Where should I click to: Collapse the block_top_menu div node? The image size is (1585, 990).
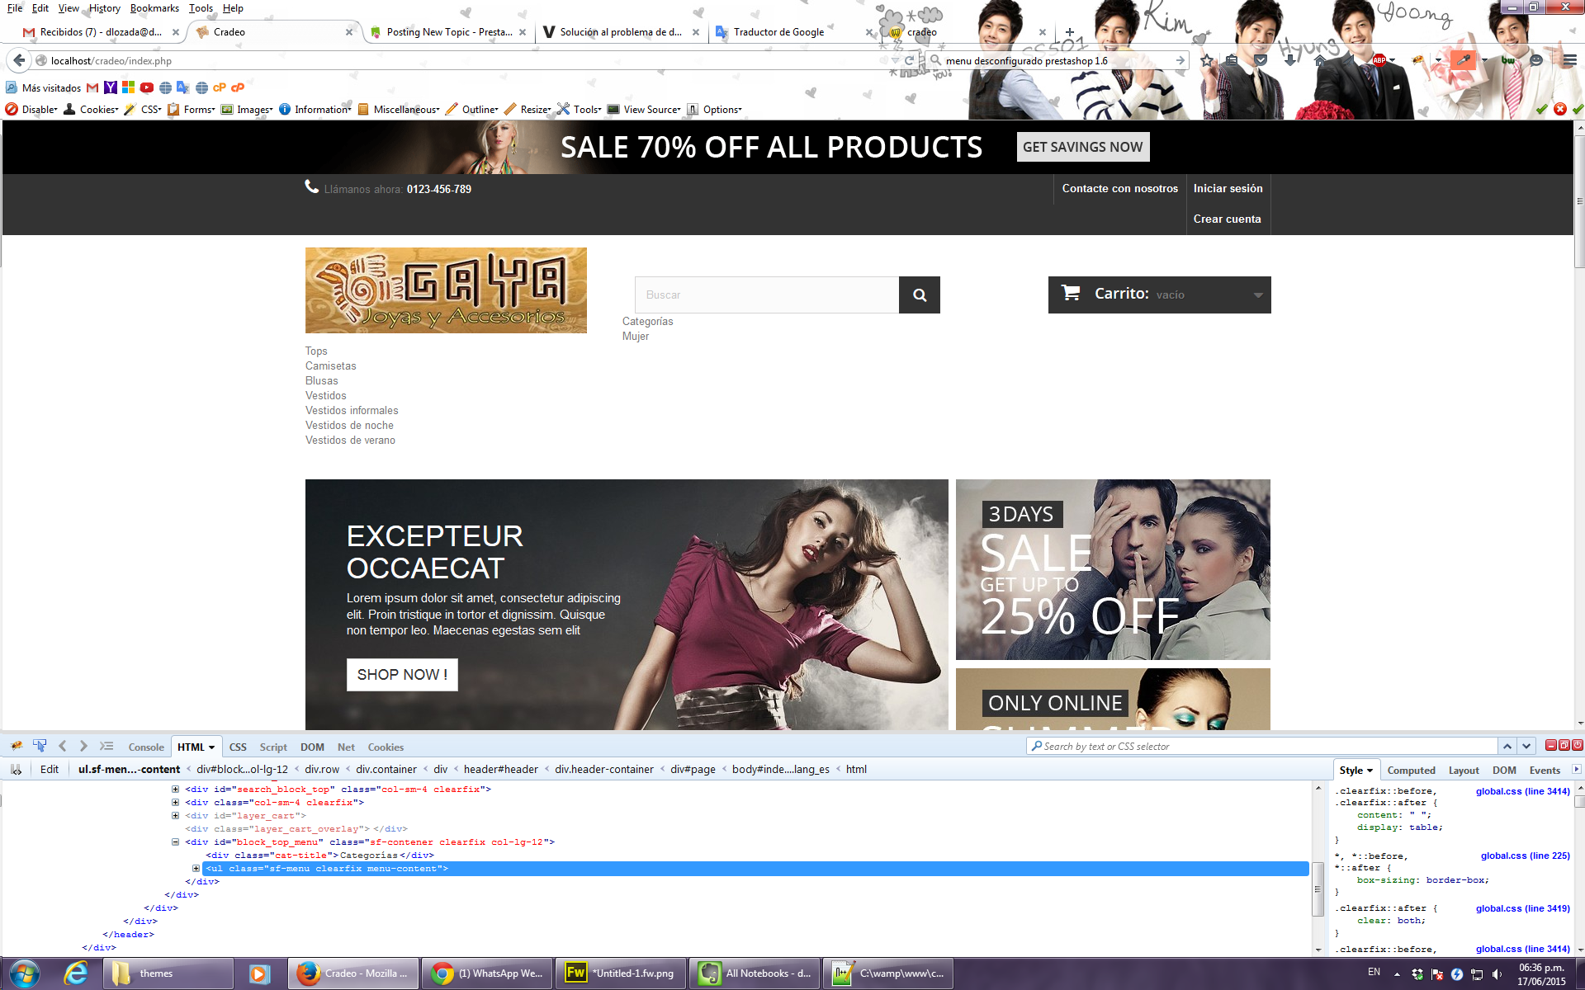(x=175, y=842)
